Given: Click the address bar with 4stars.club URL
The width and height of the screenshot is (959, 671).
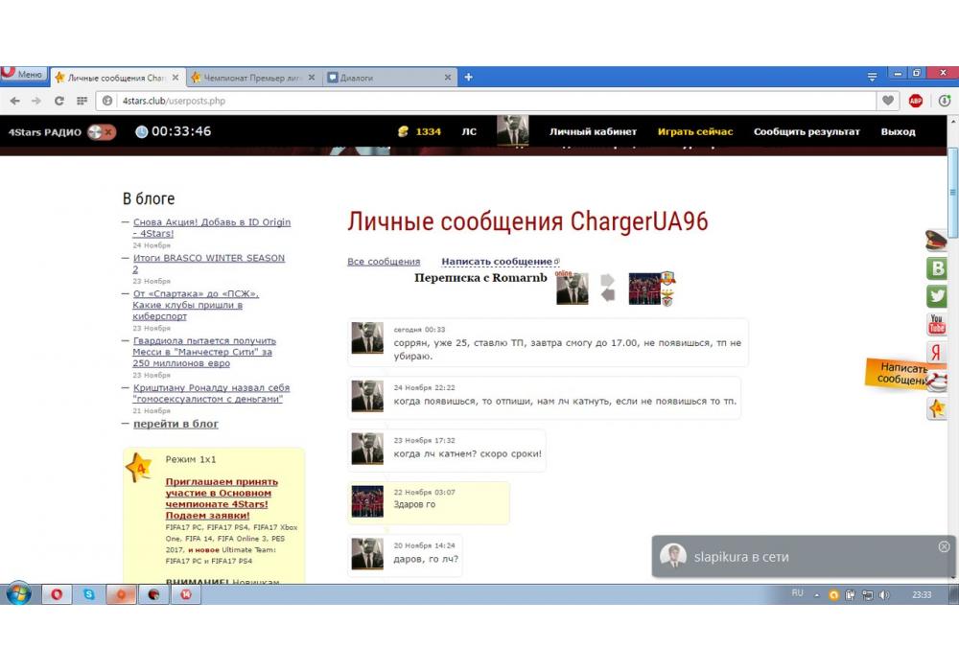Looking at the screenshot, I should [479, 101].
